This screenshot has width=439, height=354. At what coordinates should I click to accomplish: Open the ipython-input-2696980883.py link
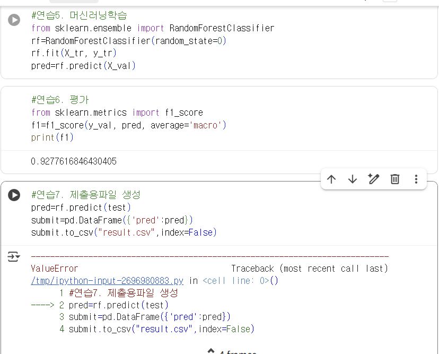pyautogui.click(x=107, y=281)
